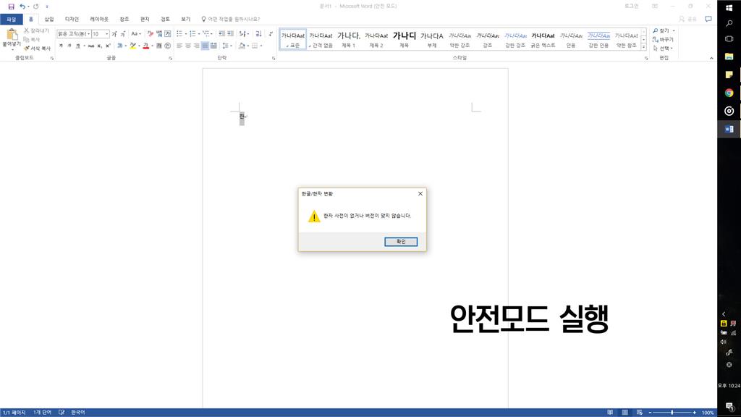Toggle show paragraph marks
The image size is (741, 417).
point(271,33)
